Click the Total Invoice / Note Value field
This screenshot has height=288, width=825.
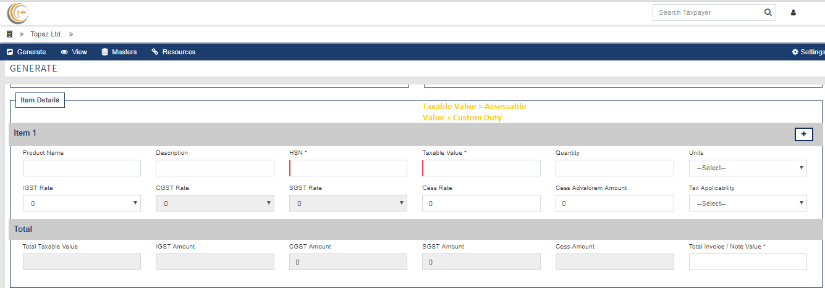point(748,261)
